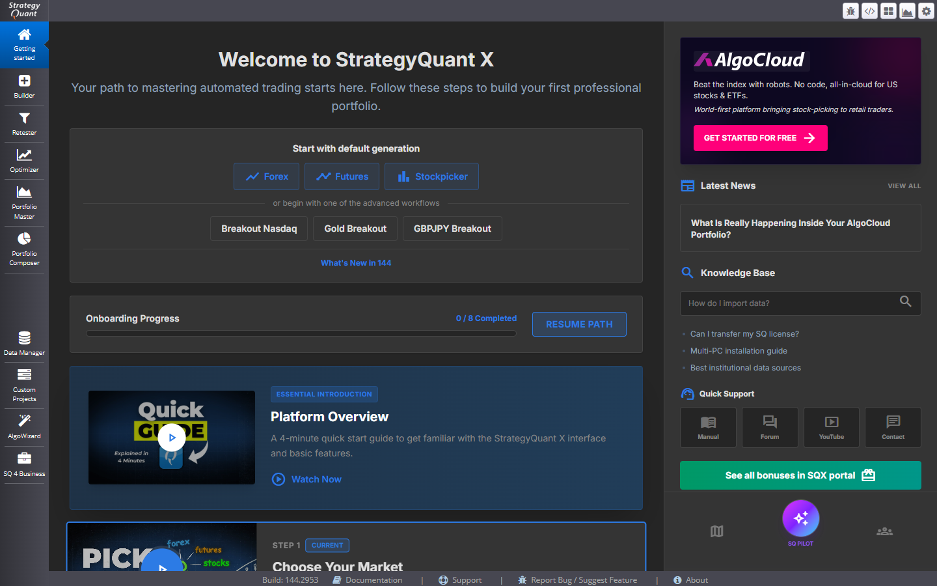Open What's New in 144 link
The height and width of the screenshot is (586, 937).
tap(356, 263)
